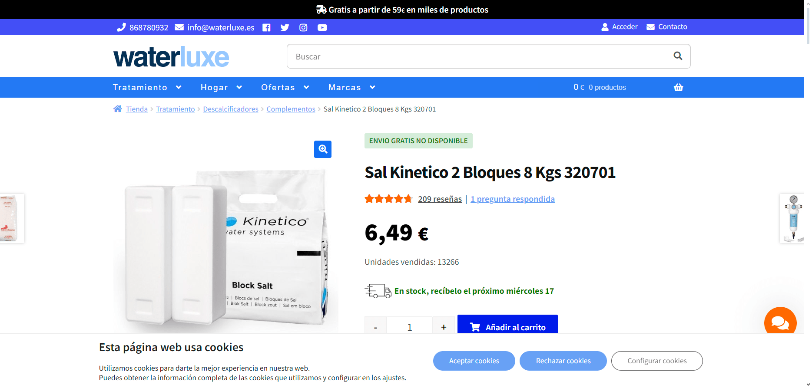
Task: Open the 209 reseñas link
Action: [440, 199]
